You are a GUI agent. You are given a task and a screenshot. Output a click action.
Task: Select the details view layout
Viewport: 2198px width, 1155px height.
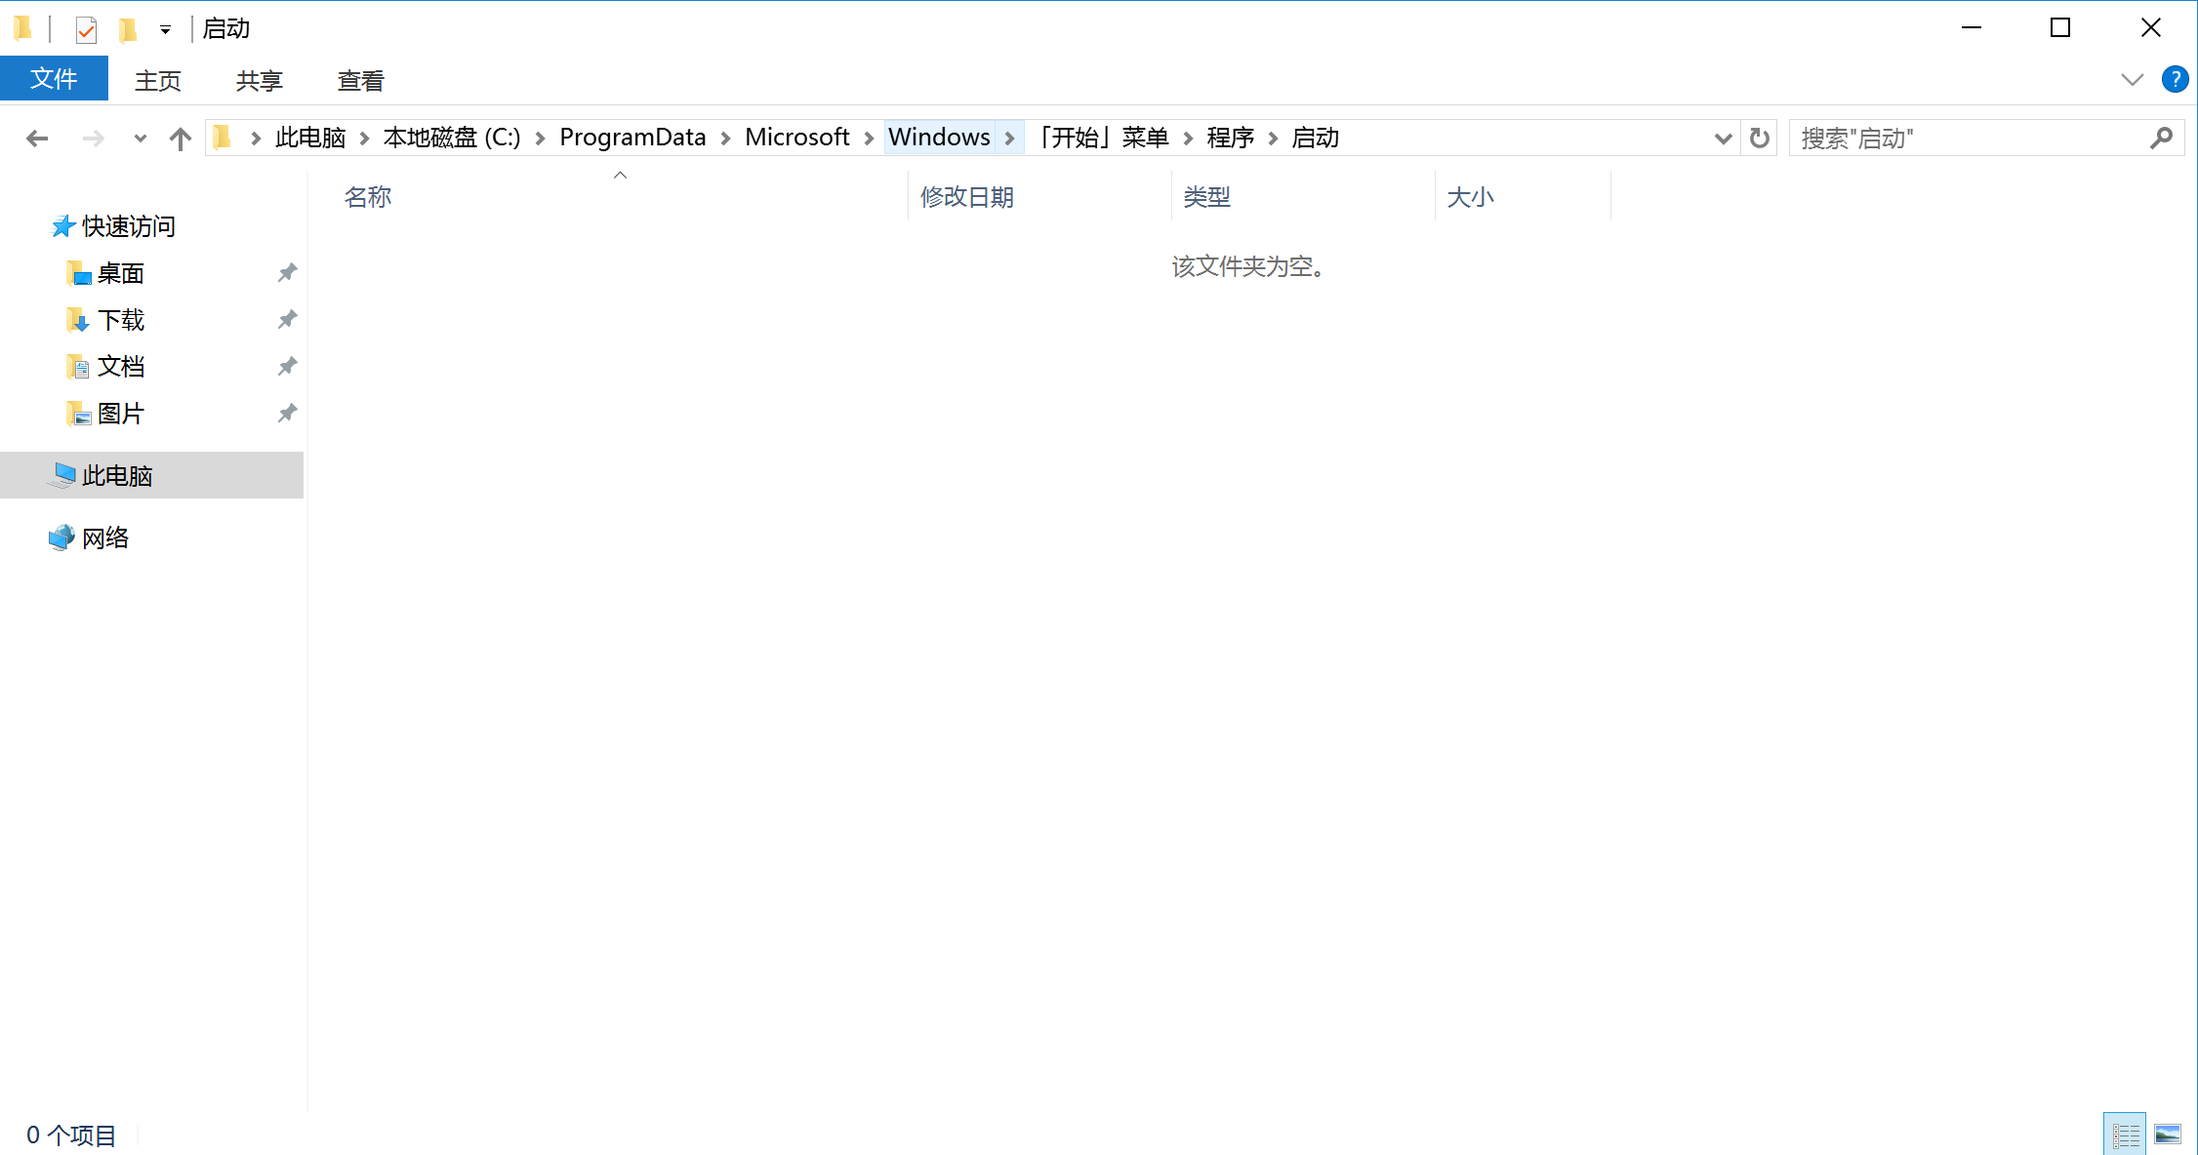[2126, 1135]
